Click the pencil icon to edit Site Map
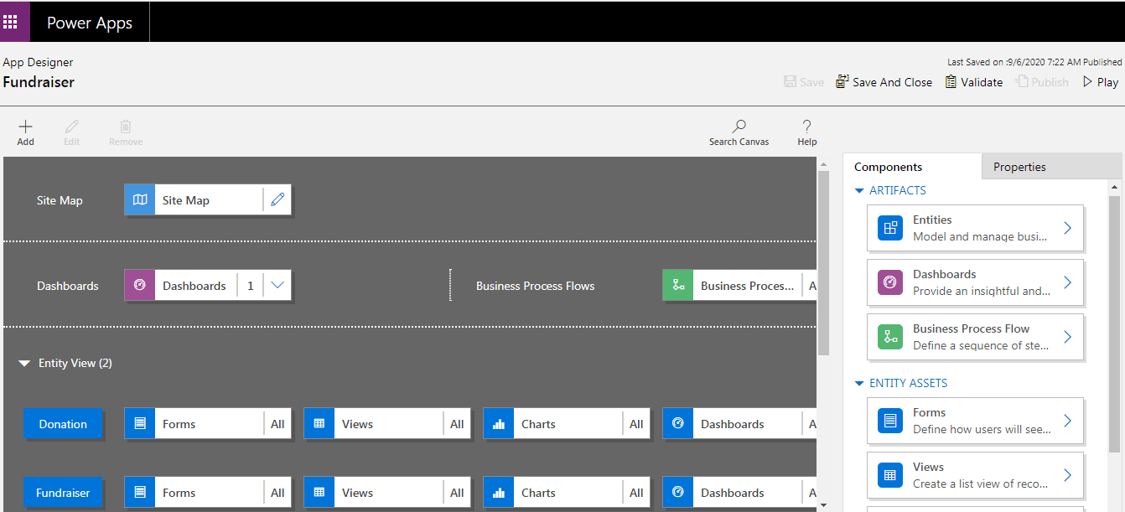The image size is (1125, 512). (x=277, y=199)
